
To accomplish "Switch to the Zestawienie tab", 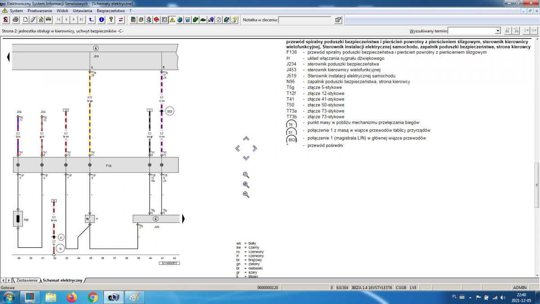I will [27, 280].
